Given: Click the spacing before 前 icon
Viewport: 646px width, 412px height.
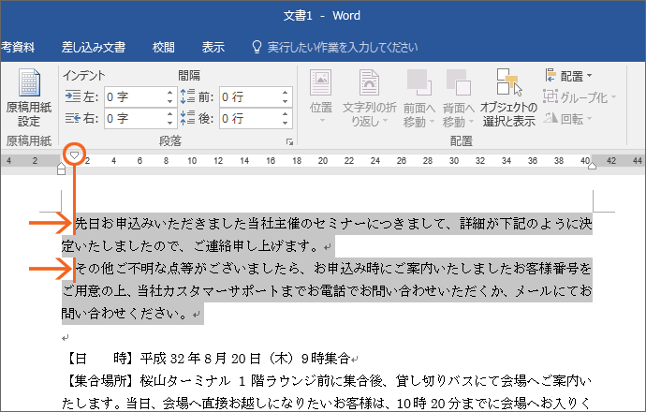Looking at the screenshot, I should (x=187, y=96).
